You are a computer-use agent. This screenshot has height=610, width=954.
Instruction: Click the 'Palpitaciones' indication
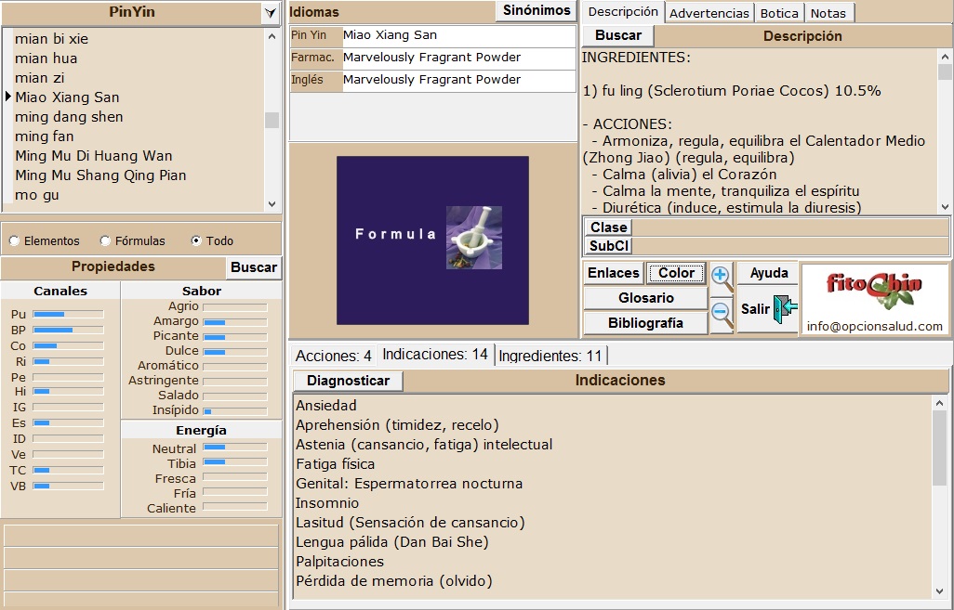pos(339,562)
